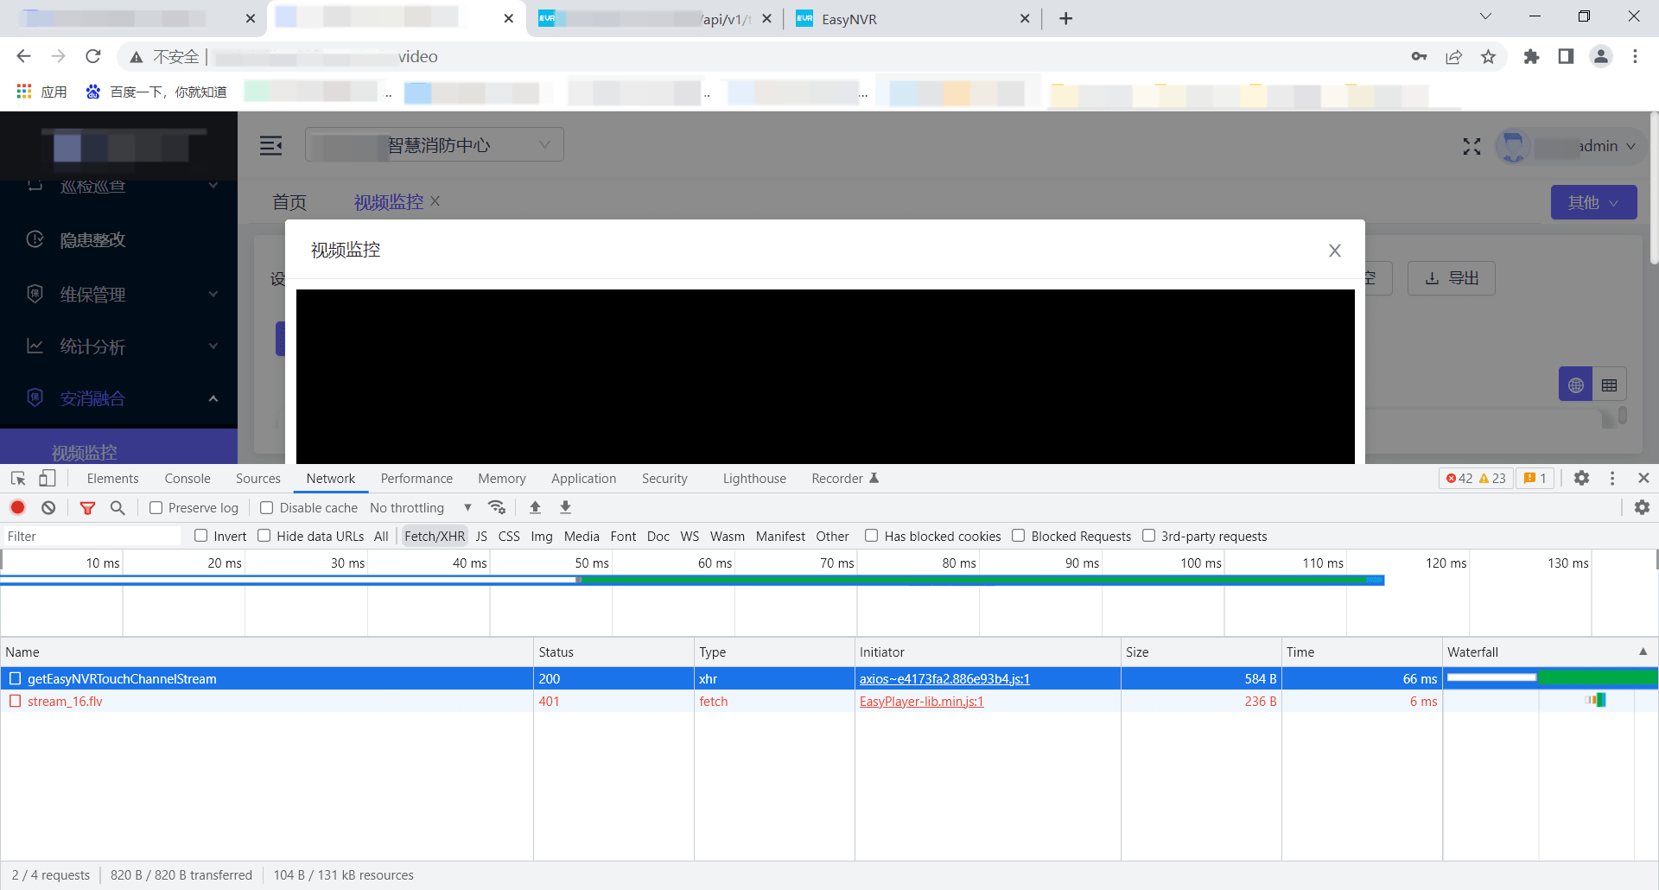This screenshot has height=890, width=1659.
Task: Close the DevTools panel
Action: (1643, 478)
